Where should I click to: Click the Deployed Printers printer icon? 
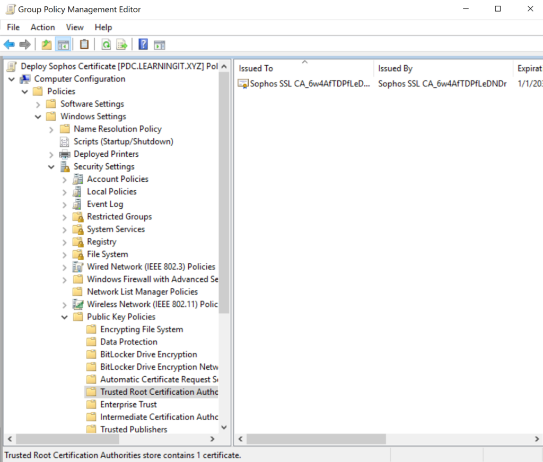(x=65, y=154)
